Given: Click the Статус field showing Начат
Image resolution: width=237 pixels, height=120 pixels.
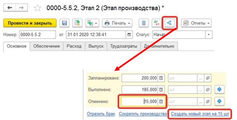Looking at the screenshot, I should 179,35.
